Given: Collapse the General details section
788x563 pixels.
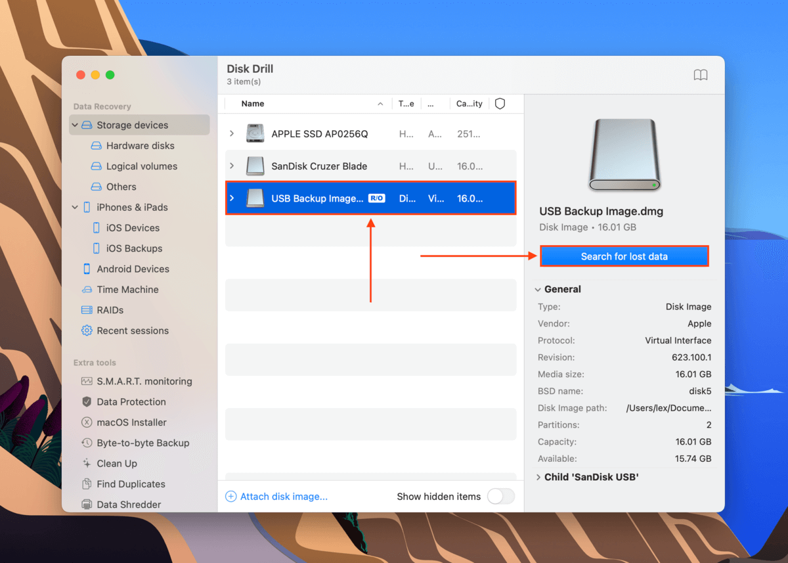Looking at the screenshot, I should click(x=538, y=289).
